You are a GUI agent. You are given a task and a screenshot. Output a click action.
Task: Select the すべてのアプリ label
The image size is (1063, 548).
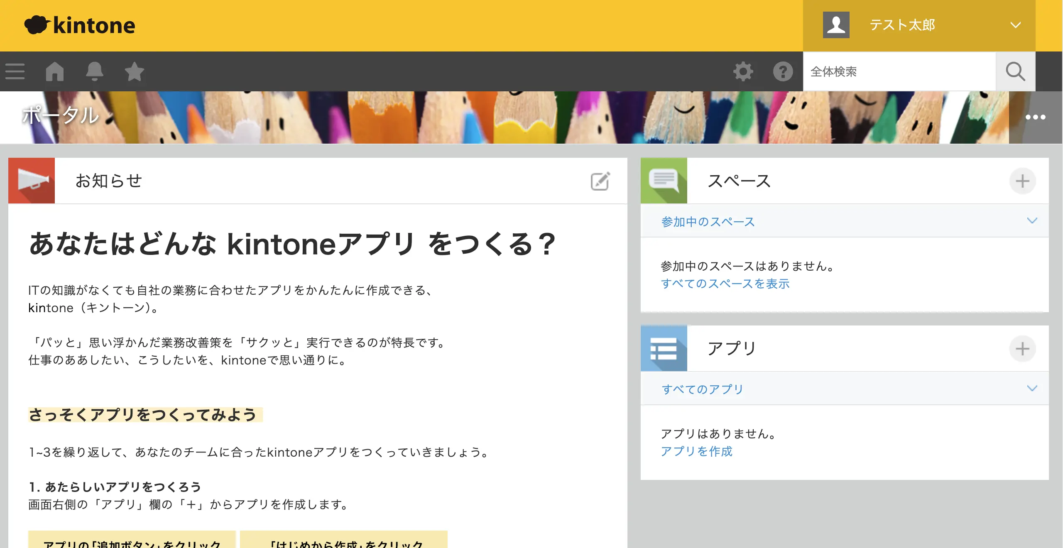(702, 389)
